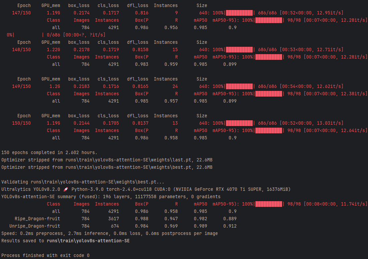The width and height of the screenshot is (368, 259).
Task: Select box_loss value 0.2144
Action: click(x=82, y=123)
